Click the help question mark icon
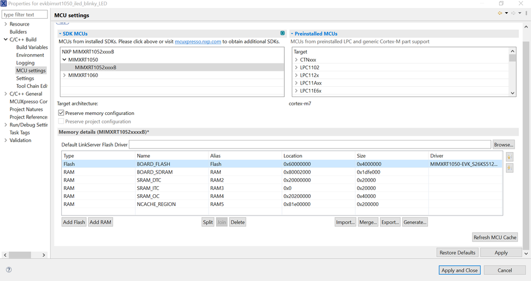Image resolution: width=531 pixels, height=281 pixels. tap(9, 270)
